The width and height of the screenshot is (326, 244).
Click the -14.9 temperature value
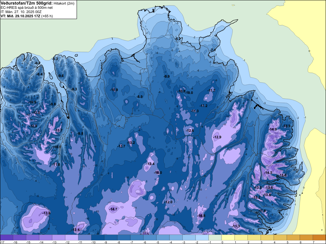pyautogui.click(x=273, y=129)
